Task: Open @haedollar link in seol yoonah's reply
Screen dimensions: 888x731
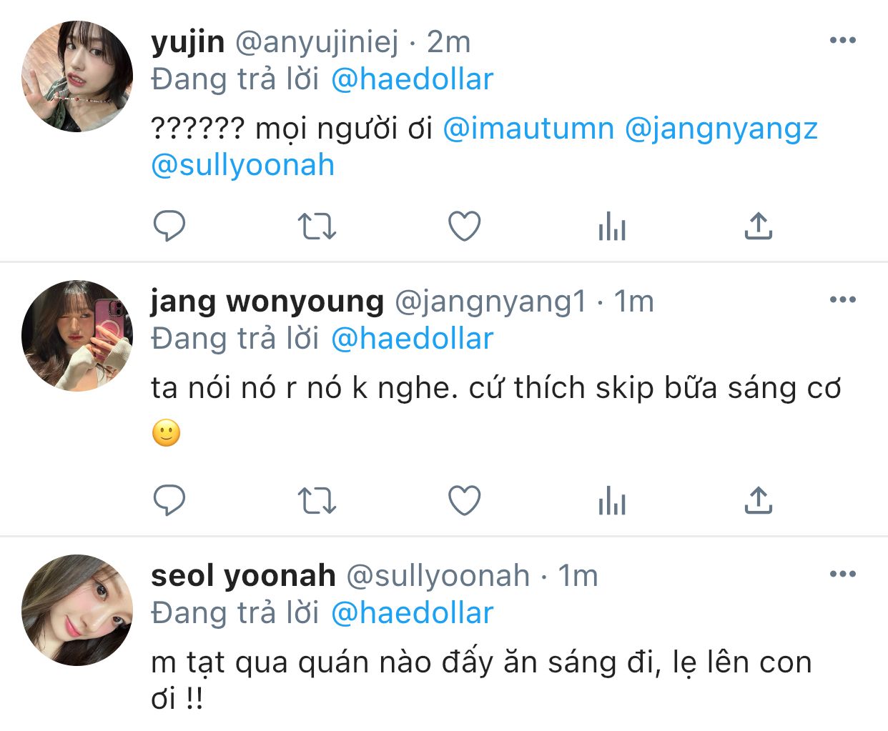Action: [413, 613]
